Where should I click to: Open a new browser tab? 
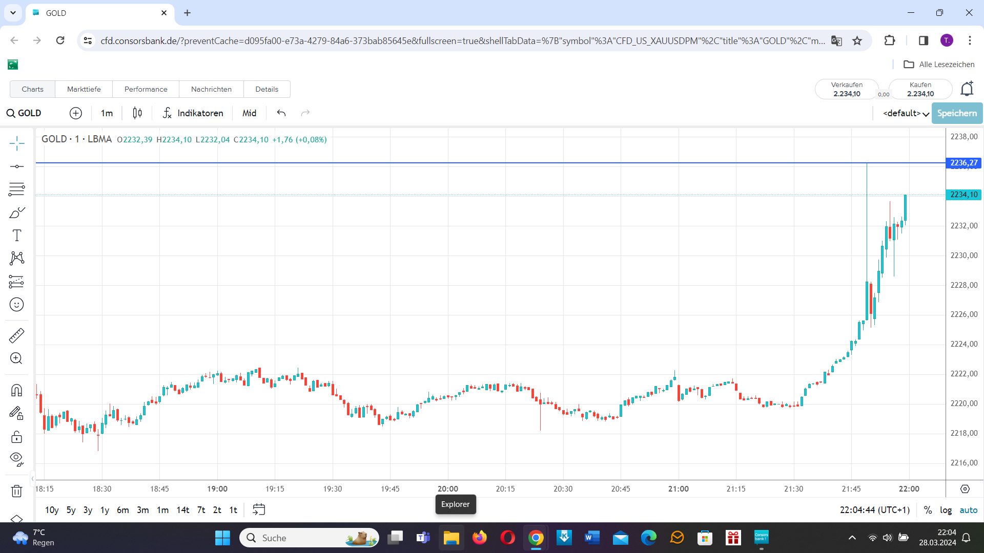[x=188, y=13]
